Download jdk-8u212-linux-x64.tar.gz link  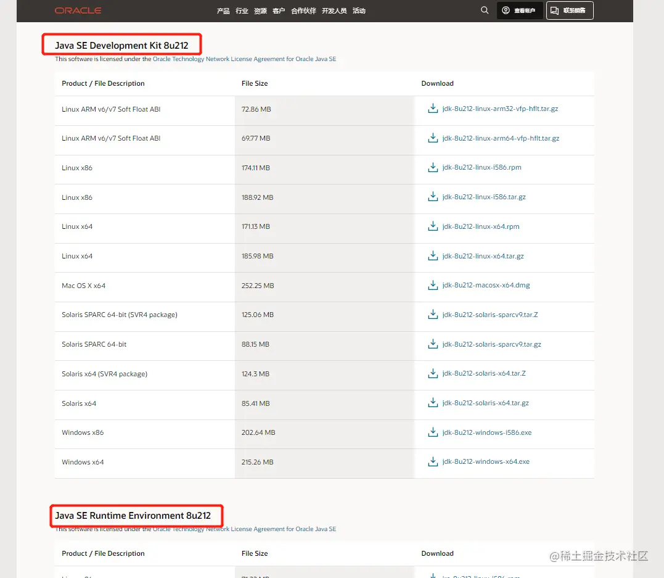[483, 256]
